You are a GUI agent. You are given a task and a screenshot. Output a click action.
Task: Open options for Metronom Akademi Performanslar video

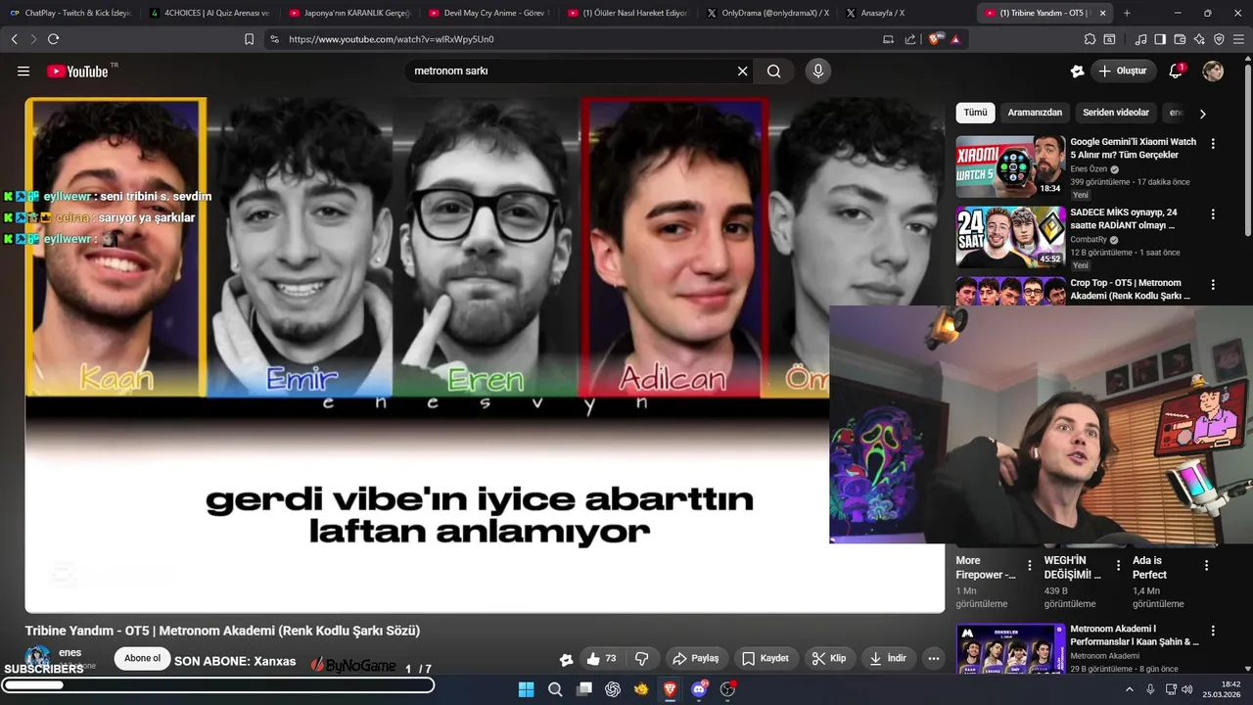coord(1213,631)
